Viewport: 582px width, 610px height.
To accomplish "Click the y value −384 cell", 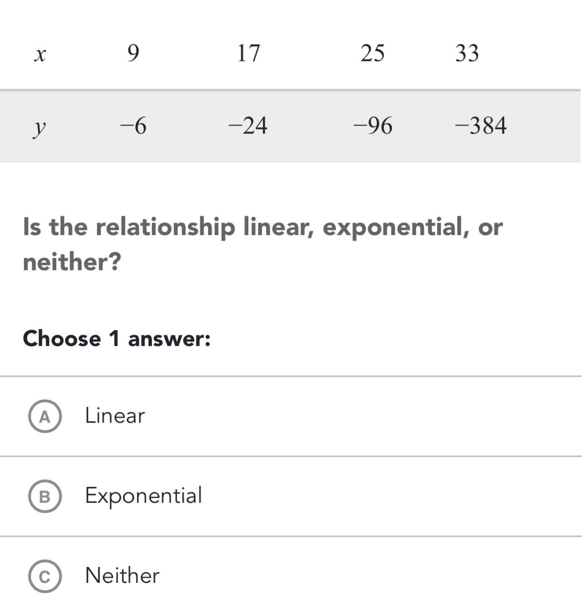I will 480,125.
